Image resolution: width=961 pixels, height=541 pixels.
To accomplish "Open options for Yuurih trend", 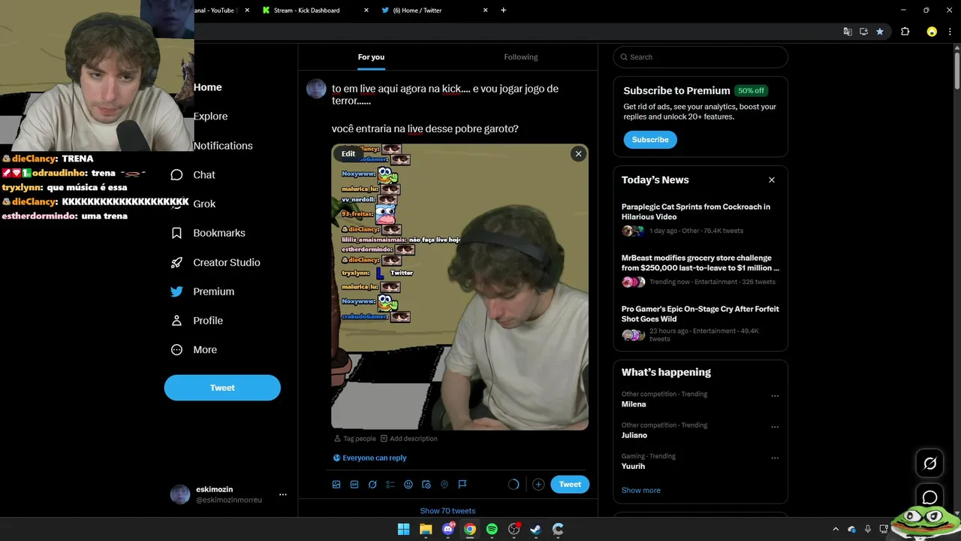I will pos(775,458).
